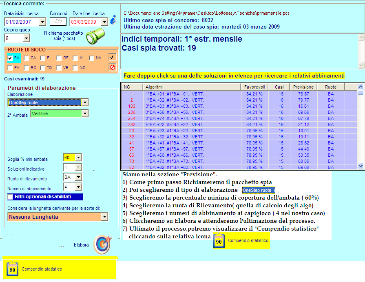Click the green checkmark select-all wheels button
The height and width of the screenshot is (282, 365).
pyautogui.click(x=113, y=57)
